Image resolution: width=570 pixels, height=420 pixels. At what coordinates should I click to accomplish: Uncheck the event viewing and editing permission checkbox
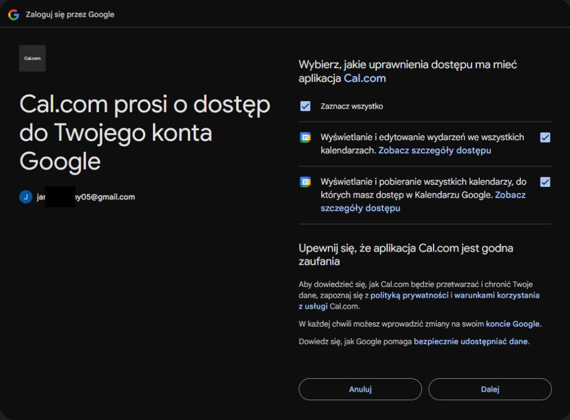tap(545, 137)
